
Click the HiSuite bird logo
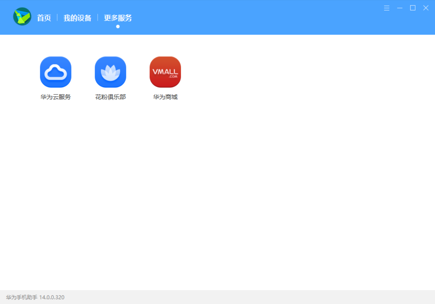click(x=22, y=16)
